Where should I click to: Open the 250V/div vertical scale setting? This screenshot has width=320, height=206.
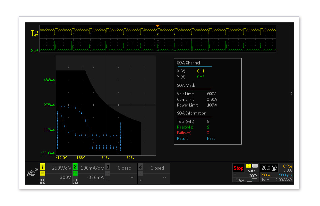pyautogui.click(x=61, y=168)
